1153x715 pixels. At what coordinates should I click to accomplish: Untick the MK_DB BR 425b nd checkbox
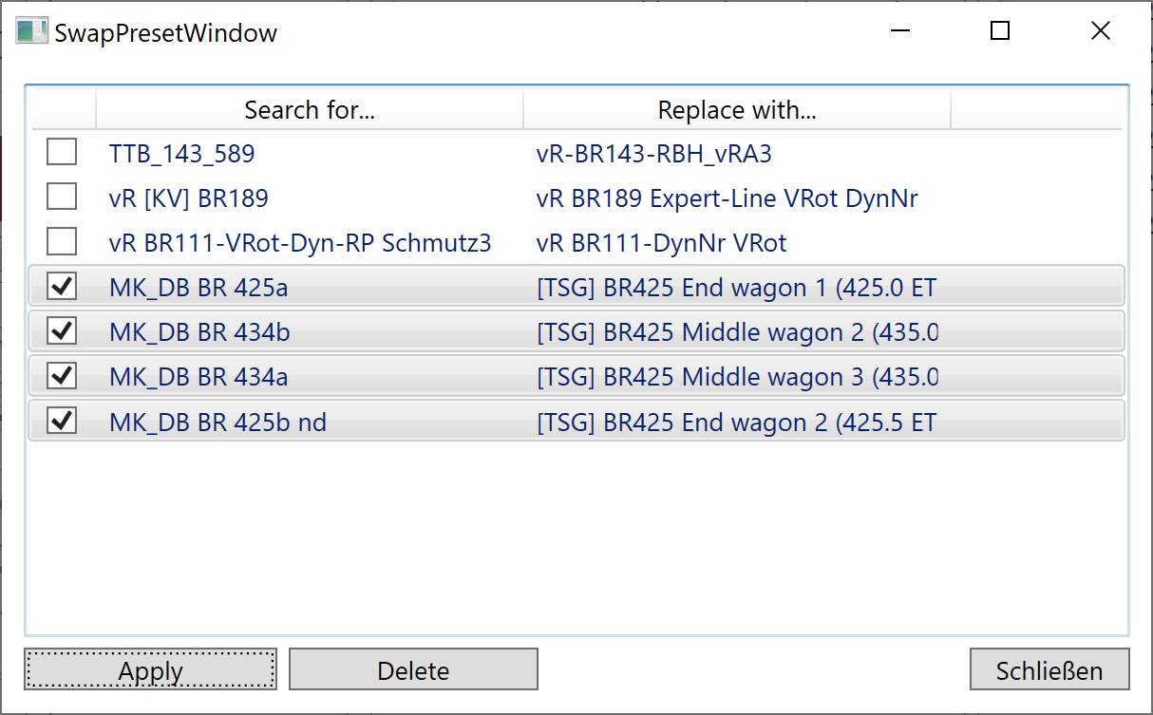click(x=63, y=421)
